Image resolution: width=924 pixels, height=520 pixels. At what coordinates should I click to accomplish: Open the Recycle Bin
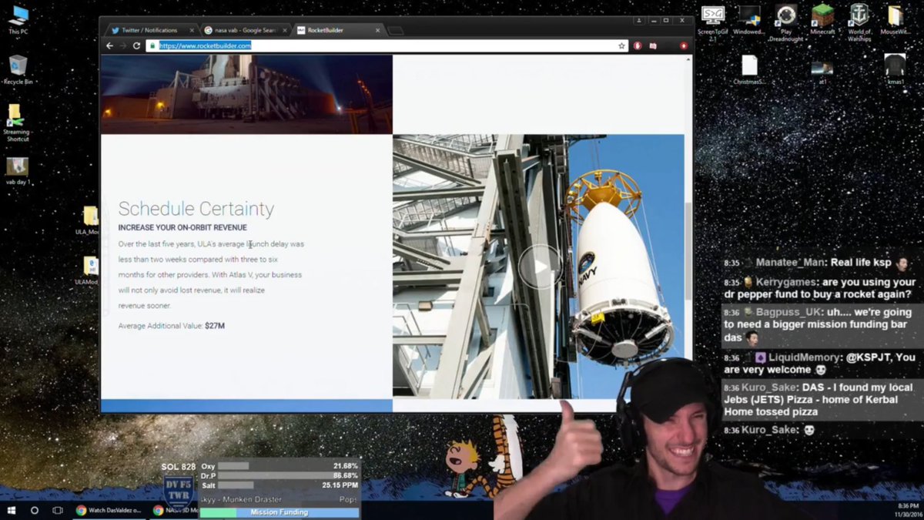click(18, 69)
